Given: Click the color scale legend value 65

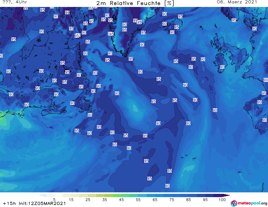Looking at the screenshot, I should [x=155, y=200].
